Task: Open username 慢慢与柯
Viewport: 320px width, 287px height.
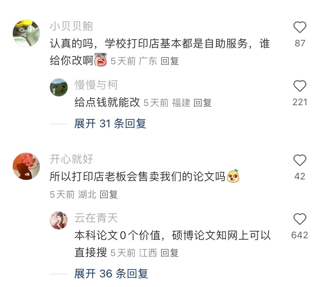Action: [x=96, y=85]
